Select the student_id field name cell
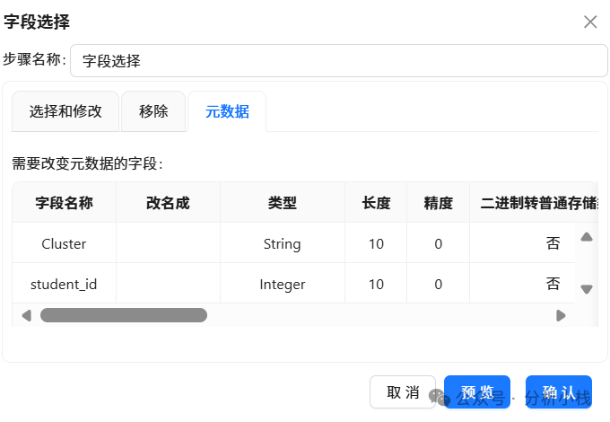Screen dimensions: 610x422 tap(65, 285)
